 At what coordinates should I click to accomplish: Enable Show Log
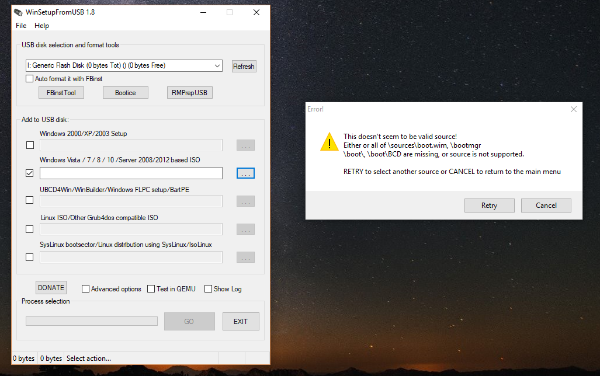208,289
